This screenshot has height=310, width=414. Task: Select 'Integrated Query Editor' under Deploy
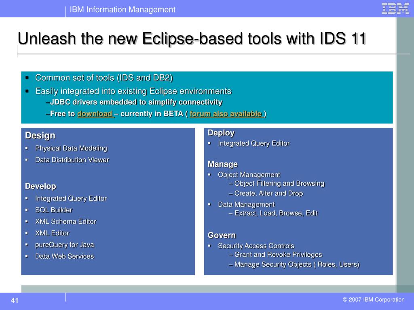point(254,143)
